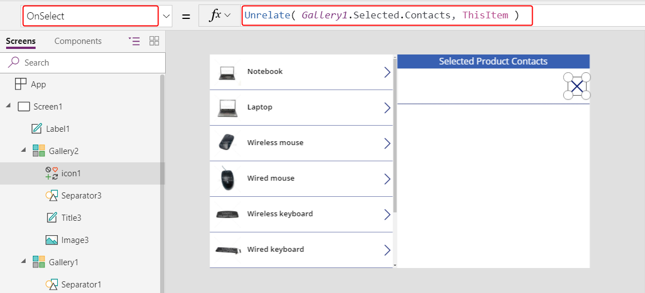Click the Wired mouse product thumbnail

(x=227, y=178)
